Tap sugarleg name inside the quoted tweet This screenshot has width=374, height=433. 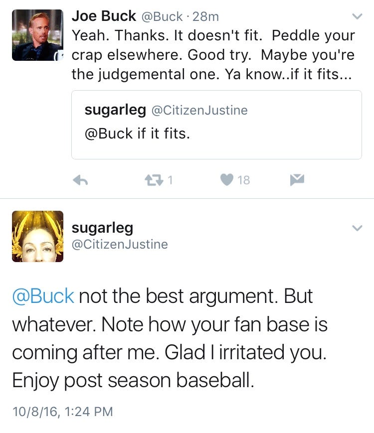pos(115,110)
